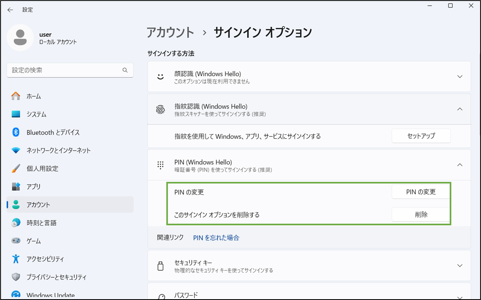Open システム settings page
The height and width of the screenshot is (300, 481).
[70, 114]
